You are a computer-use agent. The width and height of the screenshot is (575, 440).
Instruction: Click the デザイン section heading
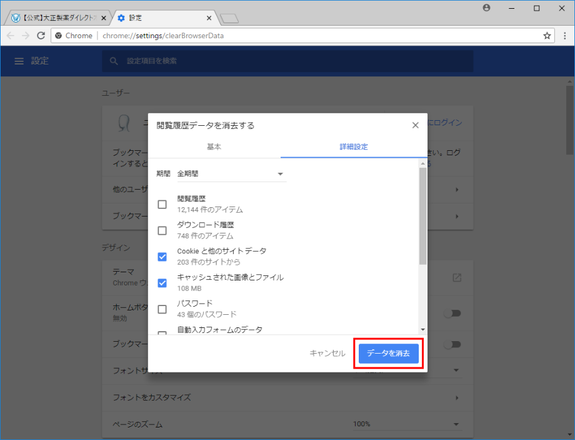[x=116, y=248]
